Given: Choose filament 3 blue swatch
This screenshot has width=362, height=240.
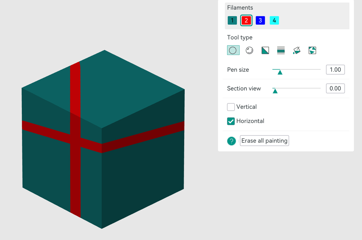Looking at the screenshot, I should tap(260, 20).
